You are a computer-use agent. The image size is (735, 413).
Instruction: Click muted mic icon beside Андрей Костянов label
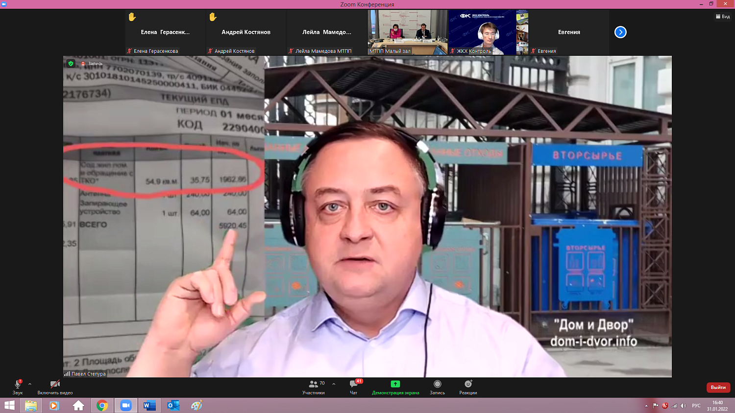210,51
